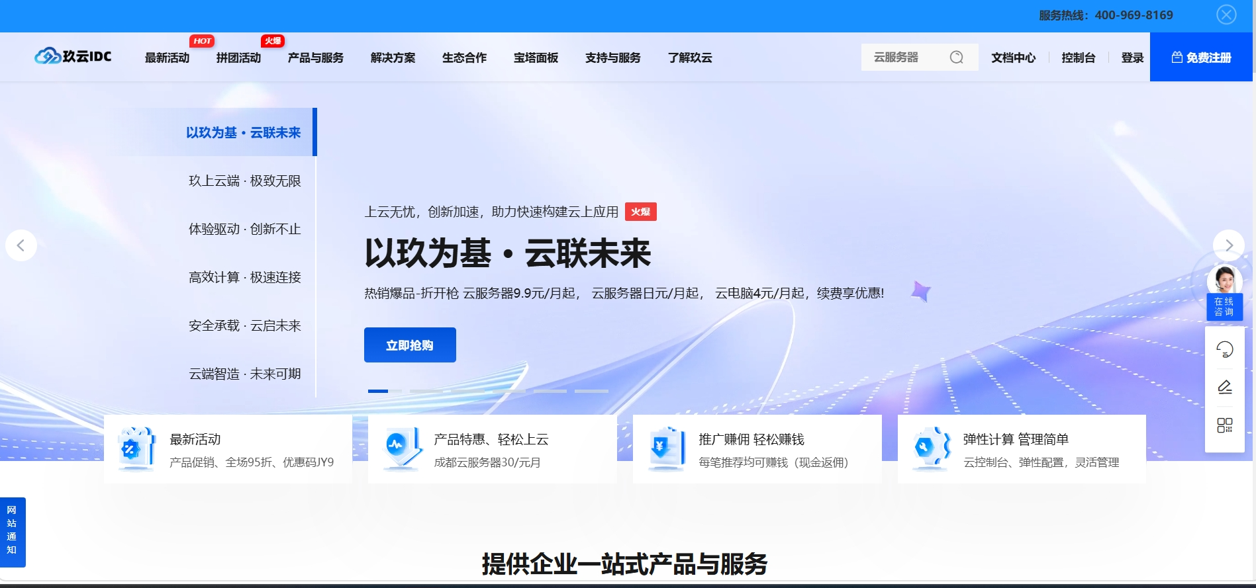
Task: Close the top hotline banner
Action: (x=1226, y=15)
